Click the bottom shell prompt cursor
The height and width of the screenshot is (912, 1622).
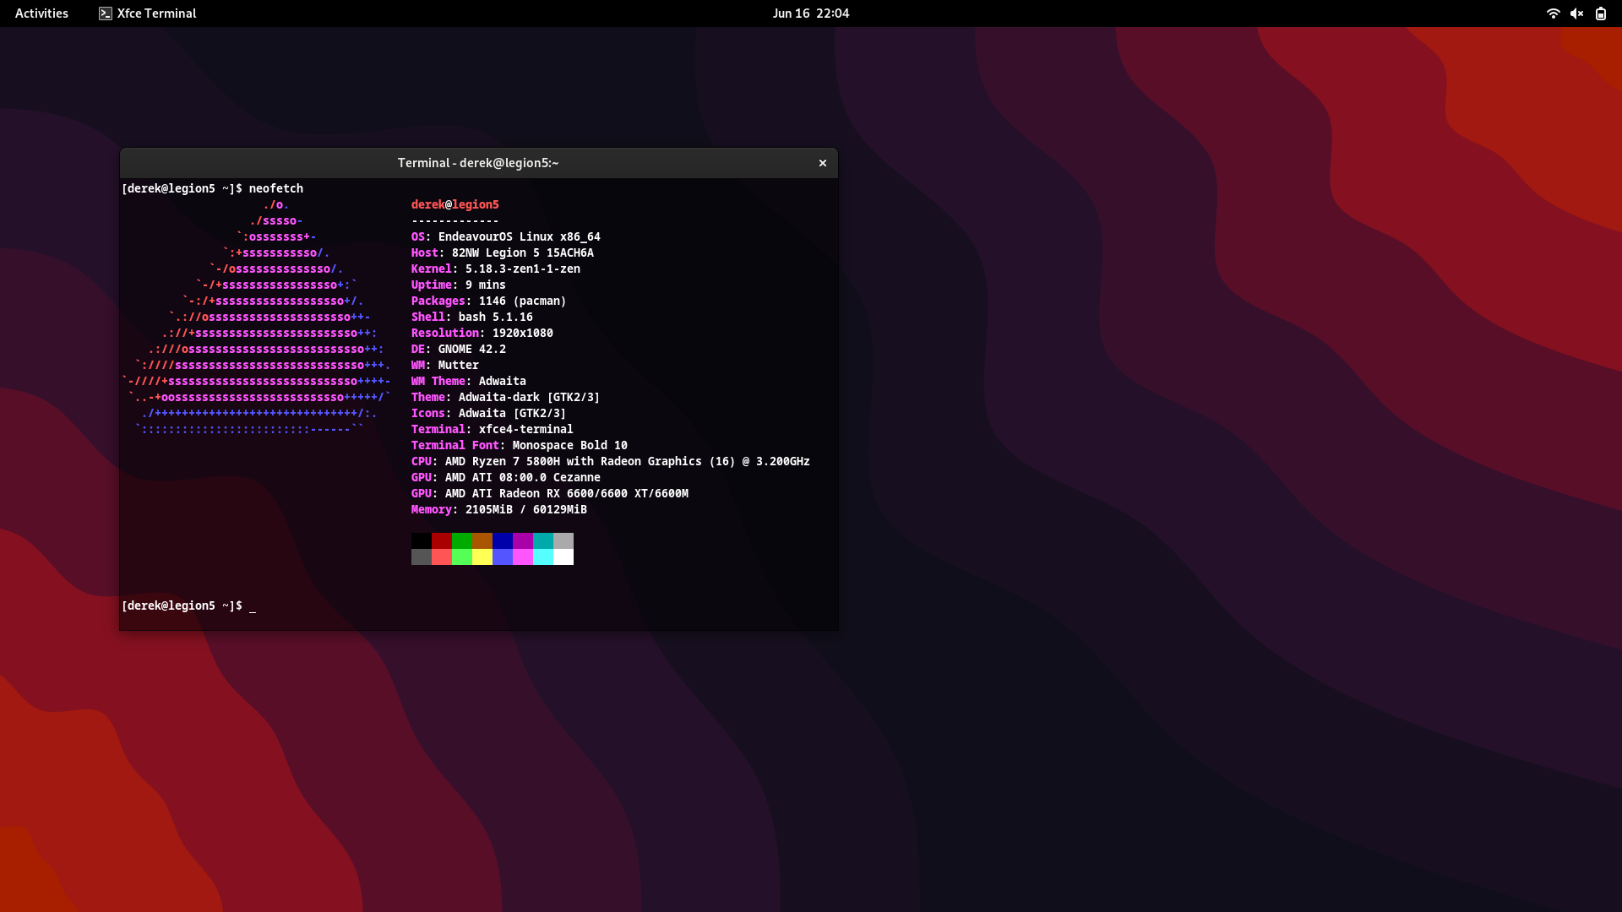(x=253, y=606)
